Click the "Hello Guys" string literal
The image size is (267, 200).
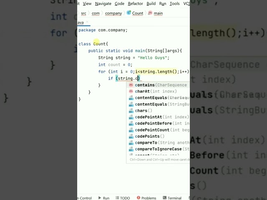tap(152, 58)
